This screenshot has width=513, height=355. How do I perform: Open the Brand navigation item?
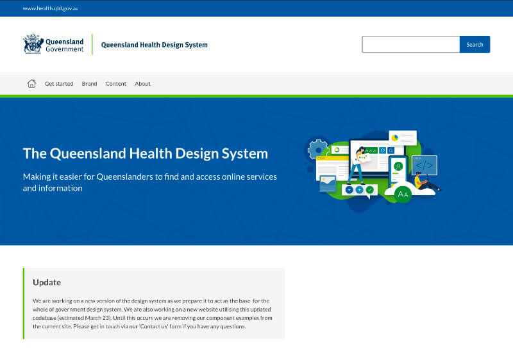click(89, 84)
